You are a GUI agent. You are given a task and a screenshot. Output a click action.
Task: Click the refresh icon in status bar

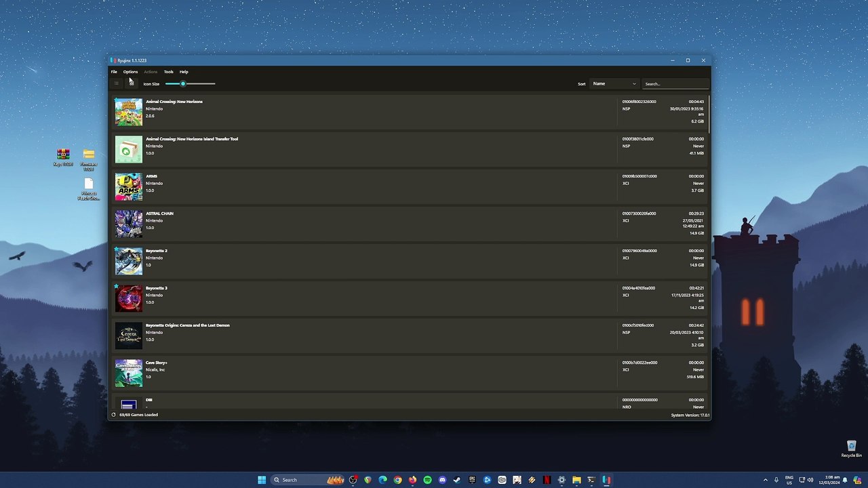tap(113, 415)
